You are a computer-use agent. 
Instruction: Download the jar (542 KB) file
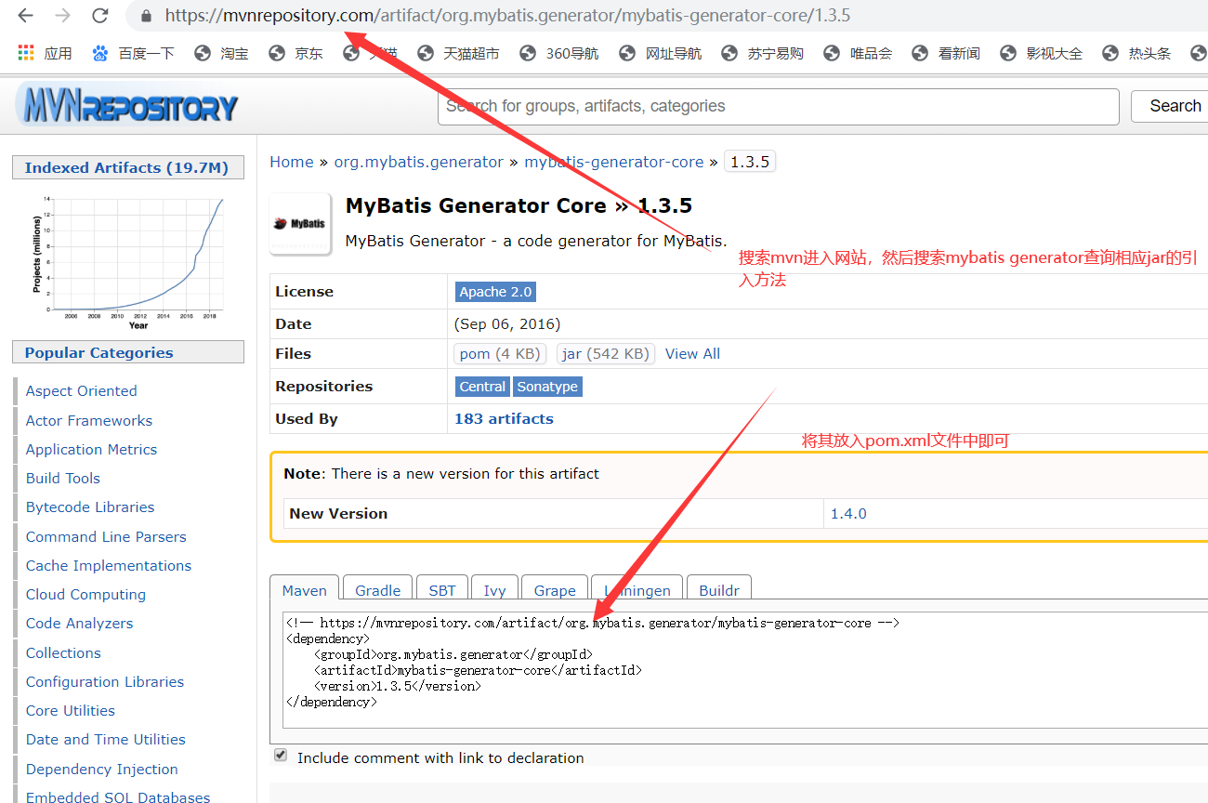point(606,354)
